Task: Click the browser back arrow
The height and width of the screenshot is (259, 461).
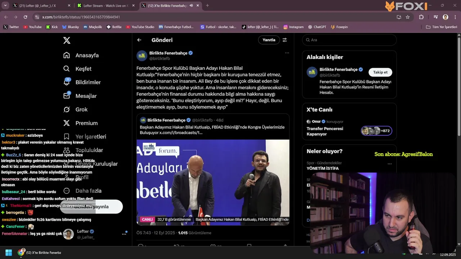Action: (x=6, y=17)
